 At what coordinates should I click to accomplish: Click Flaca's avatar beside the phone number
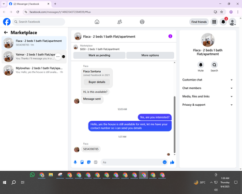pyautogui.click(x=76, y=149)
